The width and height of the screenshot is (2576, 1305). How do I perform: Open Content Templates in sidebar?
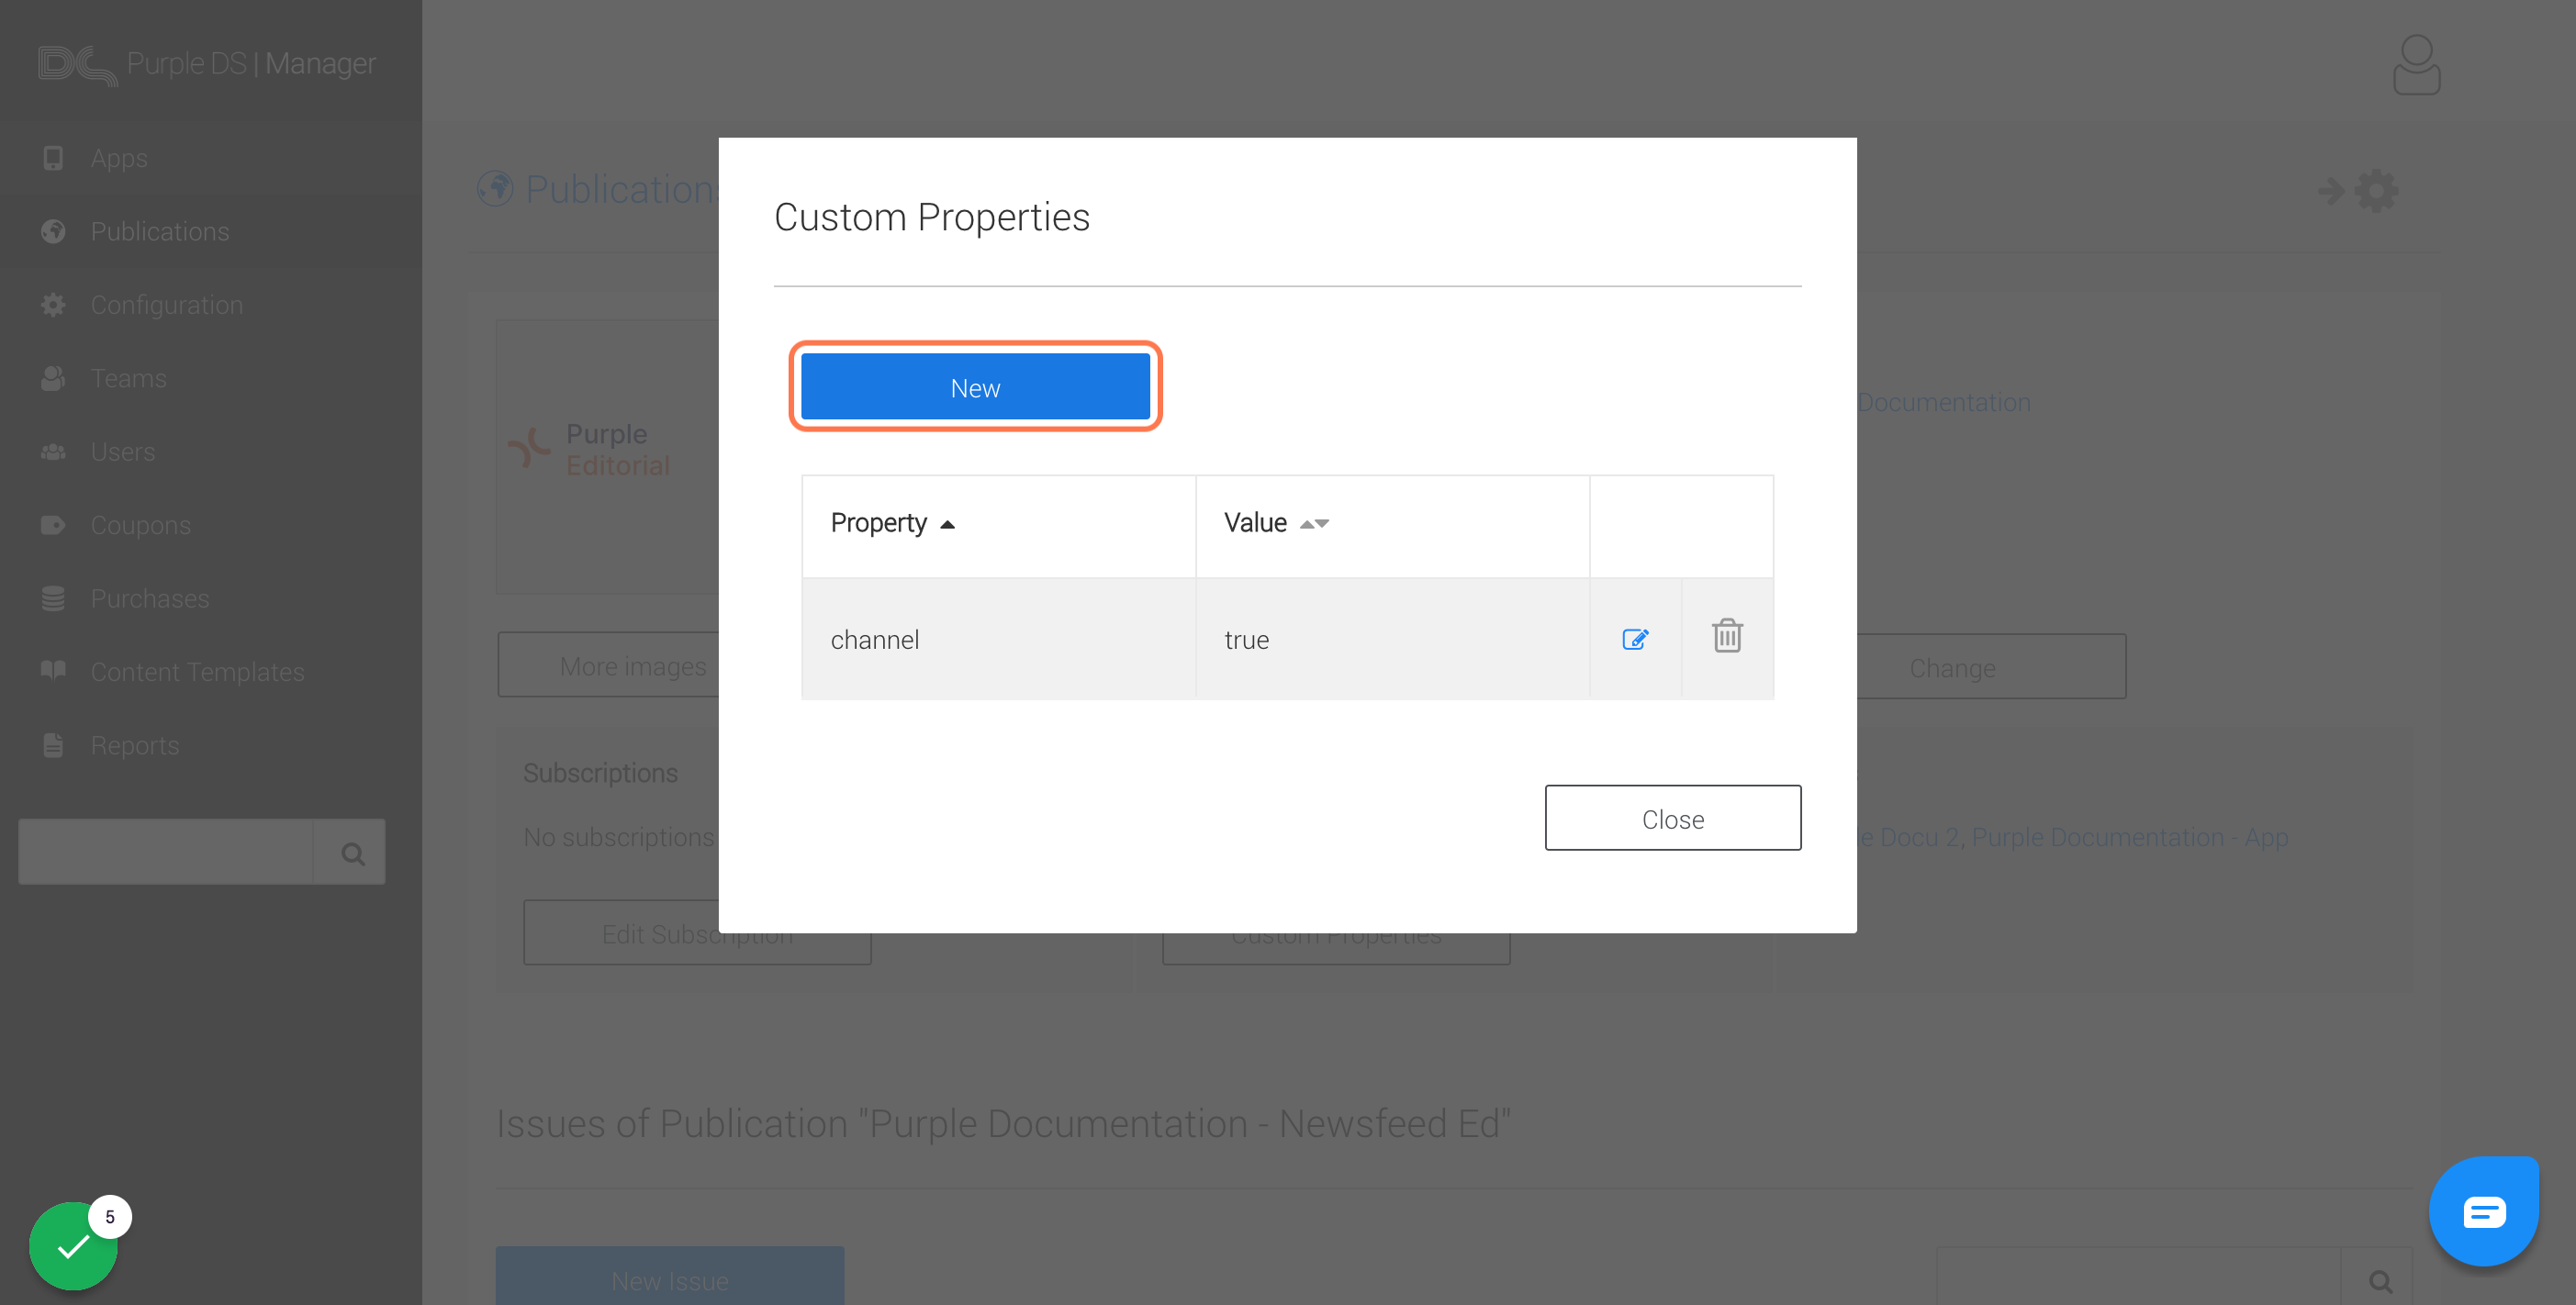pos(197,672)
